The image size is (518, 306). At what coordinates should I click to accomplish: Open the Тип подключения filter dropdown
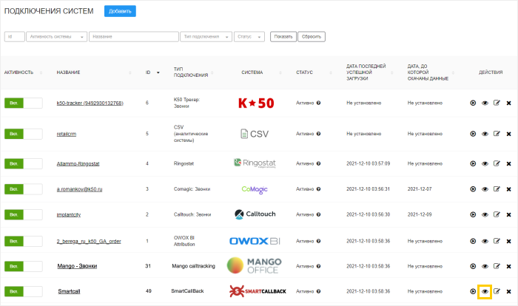(206, 37)
